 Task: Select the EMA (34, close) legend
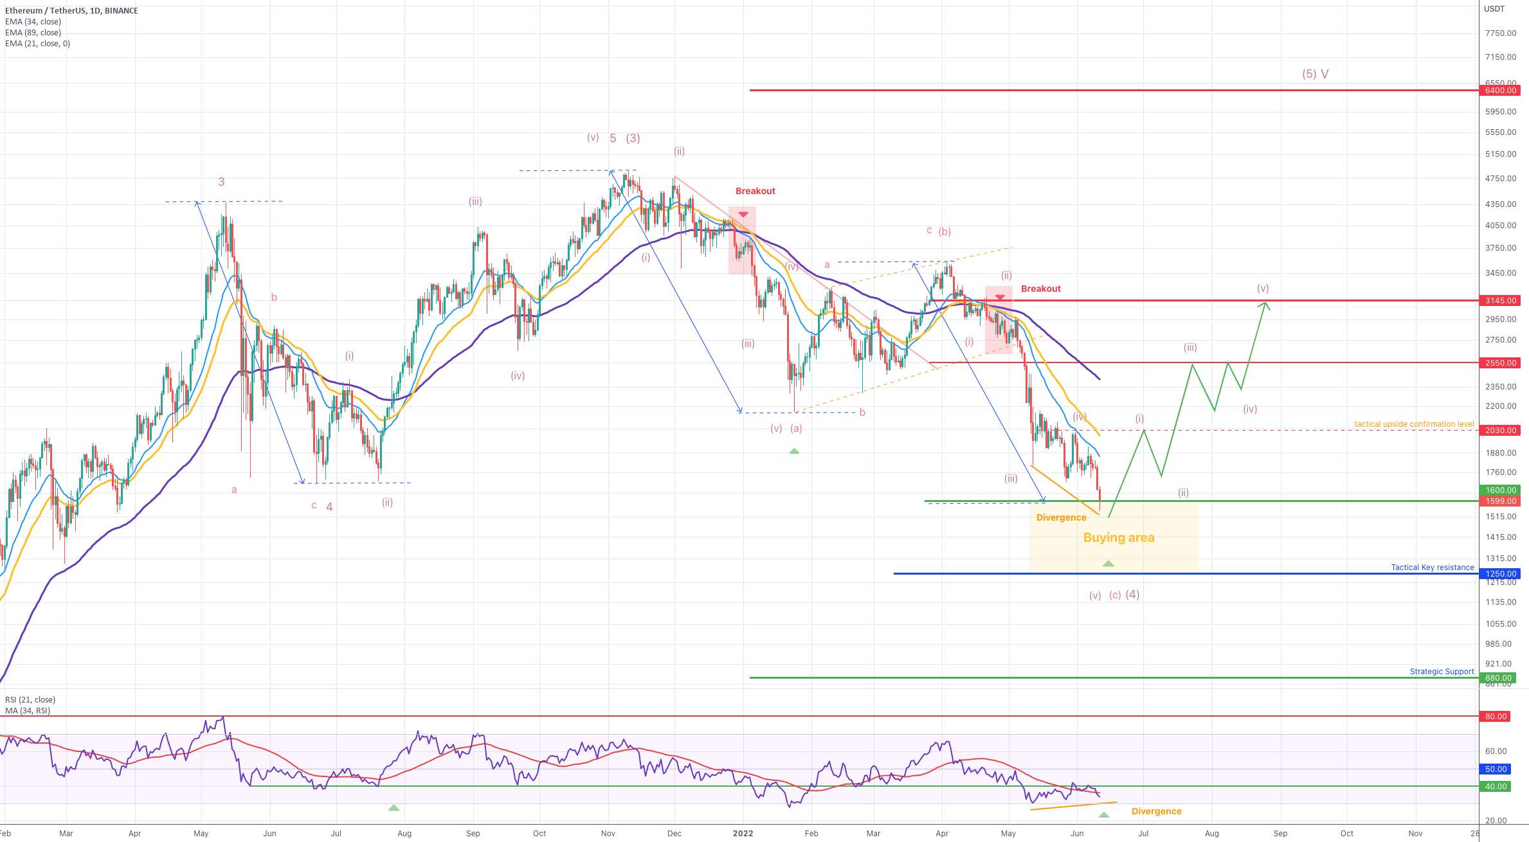click(33, 21)
